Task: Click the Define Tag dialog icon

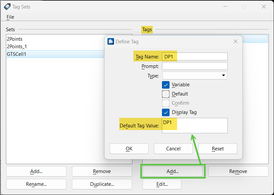Action: click(x=110, y=41)
